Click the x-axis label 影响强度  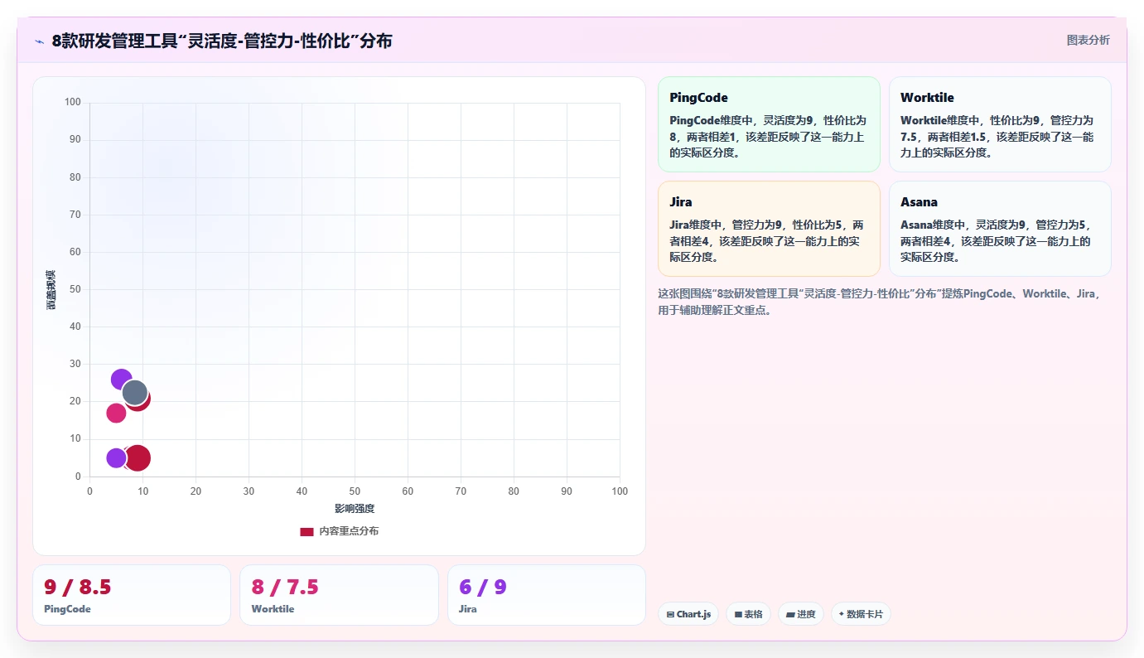click(x=355, y=508)
